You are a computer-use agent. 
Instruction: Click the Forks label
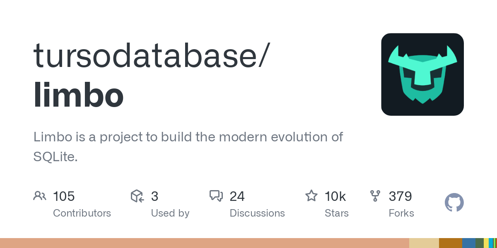coord(401,213)
